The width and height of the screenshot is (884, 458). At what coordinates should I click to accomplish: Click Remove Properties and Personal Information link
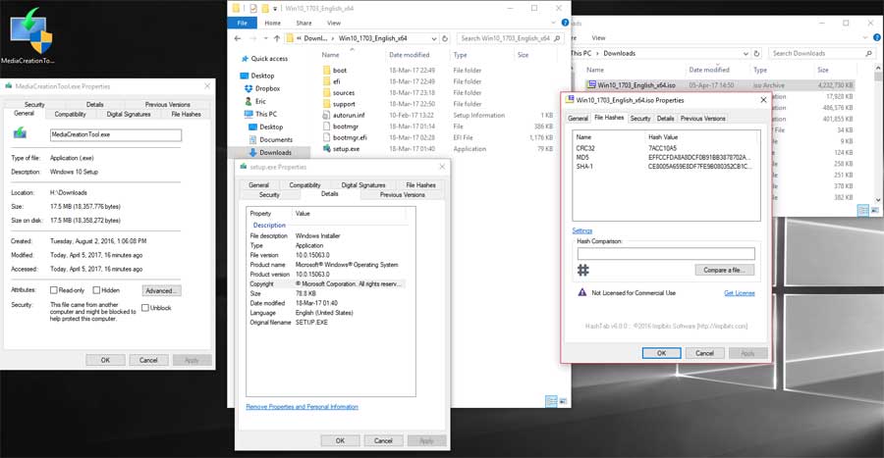pyautogui.click(x=302, y=407)
